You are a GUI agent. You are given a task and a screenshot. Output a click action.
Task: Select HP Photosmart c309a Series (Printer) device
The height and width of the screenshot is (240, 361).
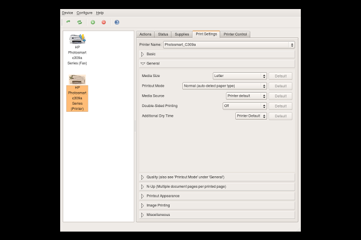click(x=77, y=93)
